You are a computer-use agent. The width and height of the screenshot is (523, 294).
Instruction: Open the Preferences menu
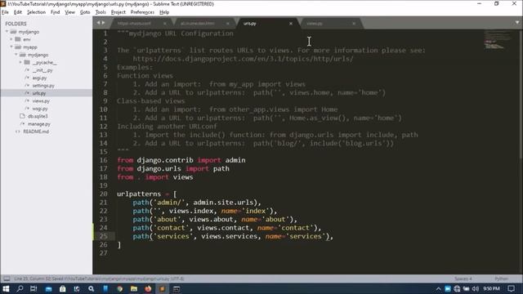point(142,12)
